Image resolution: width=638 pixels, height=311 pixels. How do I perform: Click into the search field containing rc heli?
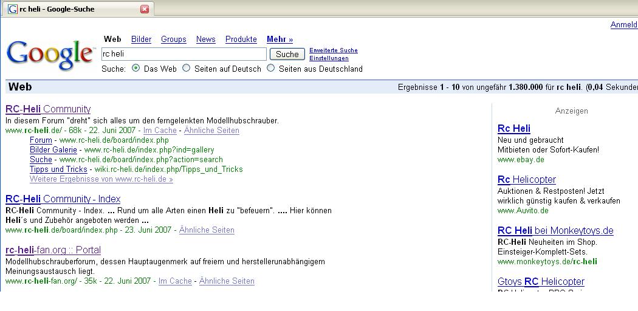[184, 54]
